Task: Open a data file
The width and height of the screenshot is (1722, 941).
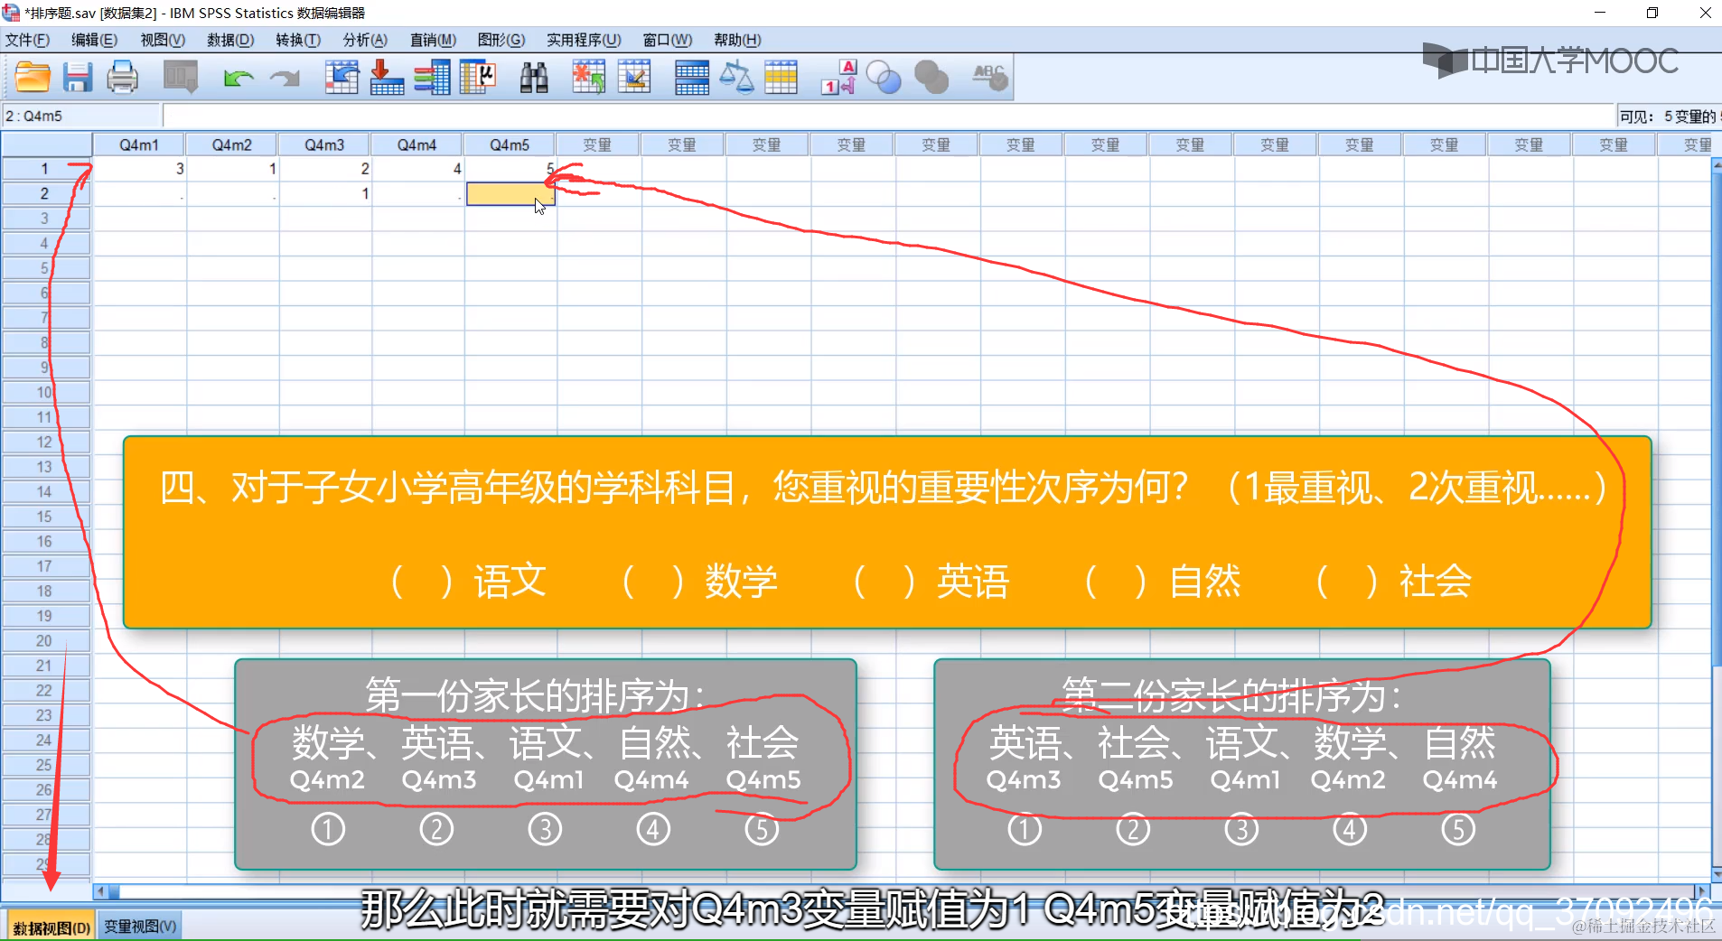Action: pyautogui.click(x=33, y=77)
